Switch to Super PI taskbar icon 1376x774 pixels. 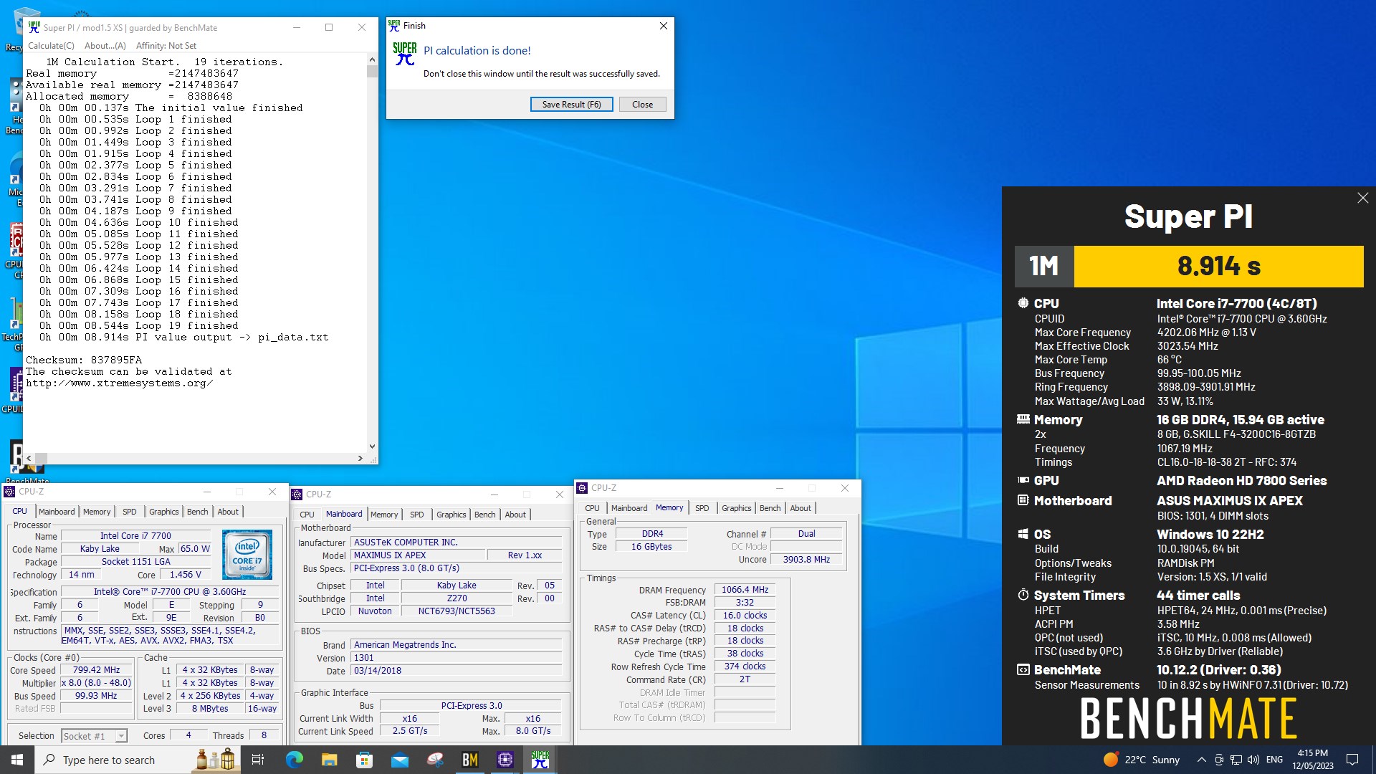click(540, 760)
